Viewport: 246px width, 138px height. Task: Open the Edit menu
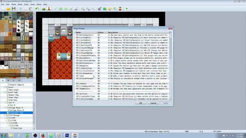pyautogui.click(x=8, y=4)
